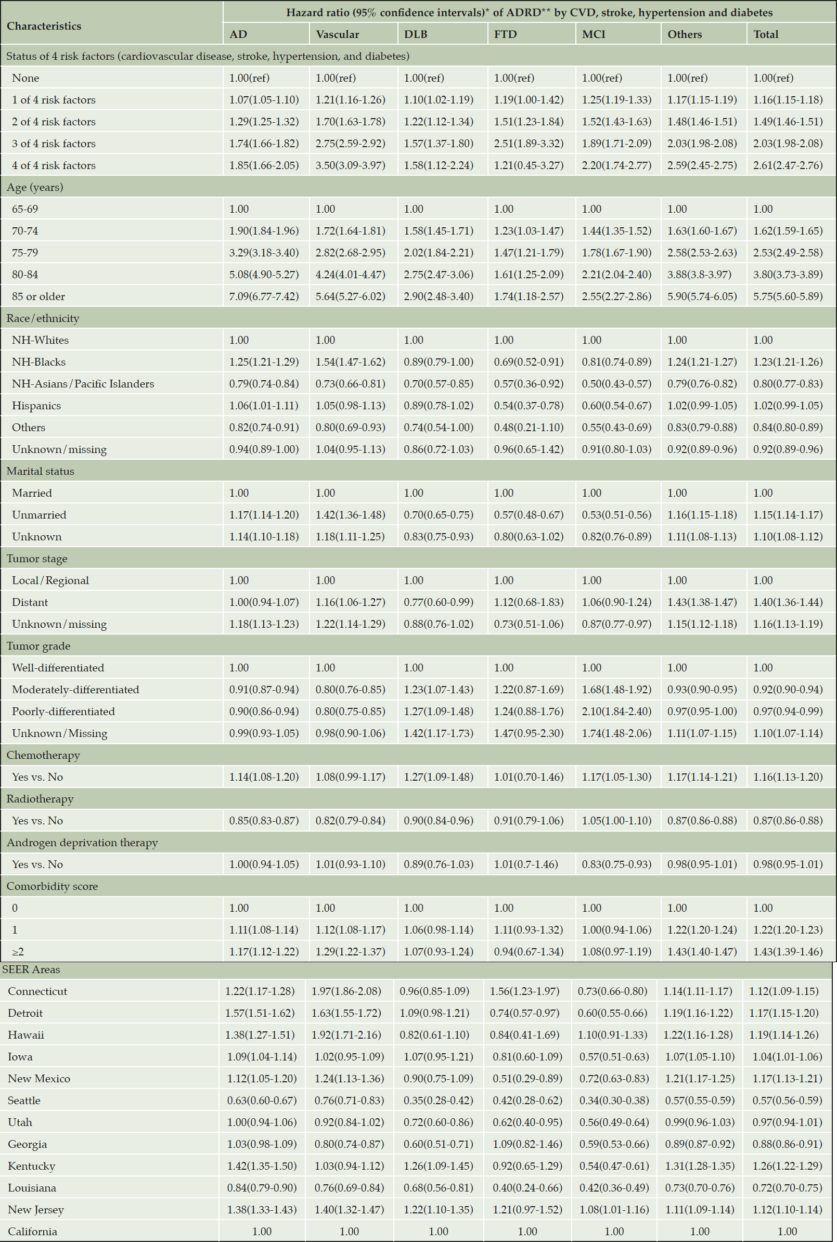
Task: Select value '1.21(0.45-3.27)' in FTD column
Action: tap(529, 165)
